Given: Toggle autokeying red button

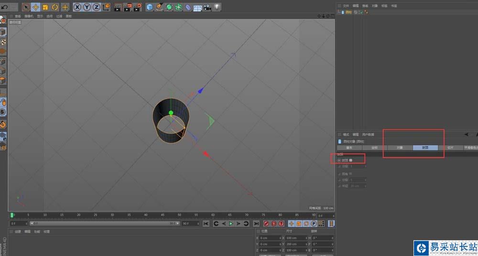Looking at the screenshot, I should click(x=274, y=224).
